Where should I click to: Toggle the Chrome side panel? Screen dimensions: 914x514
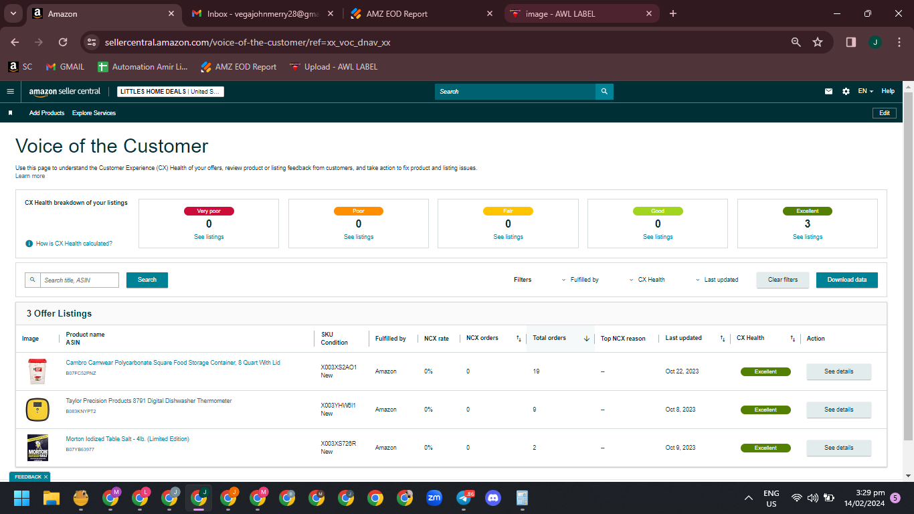(x=851, y=42)
